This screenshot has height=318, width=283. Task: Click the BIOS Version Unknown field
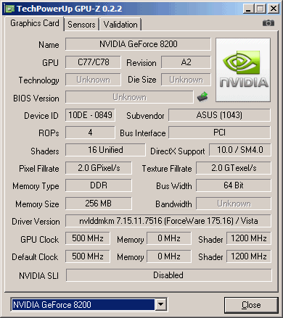click(x=129, y=97)
